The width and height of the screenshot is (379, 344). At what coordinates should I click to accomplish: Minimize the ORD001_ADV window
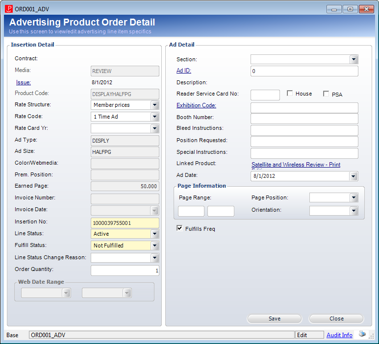click(334, 9)
